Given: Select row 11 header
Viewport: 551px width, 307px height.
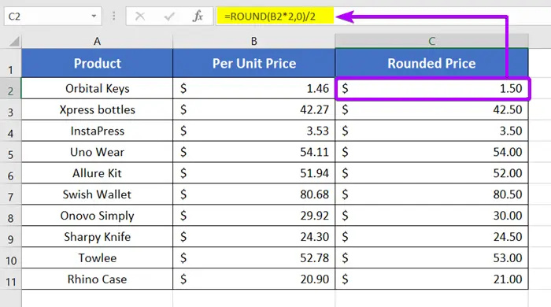Looking at the screenshot, I should point(10,279).
